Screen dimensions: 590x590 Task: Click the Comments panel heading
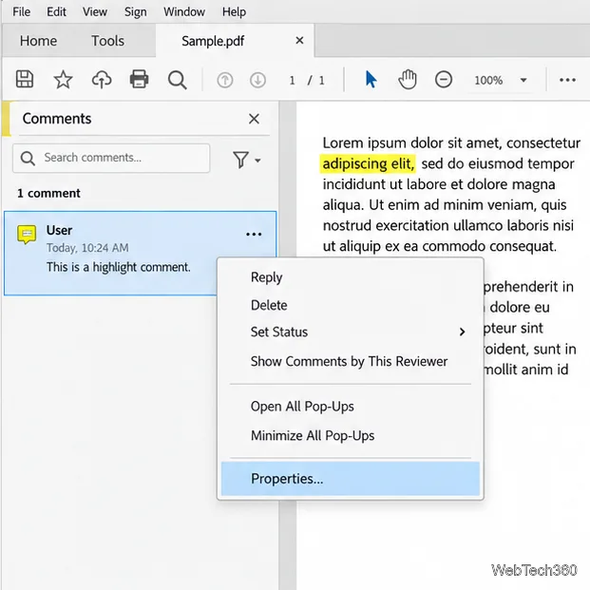[x=57, y=119]
